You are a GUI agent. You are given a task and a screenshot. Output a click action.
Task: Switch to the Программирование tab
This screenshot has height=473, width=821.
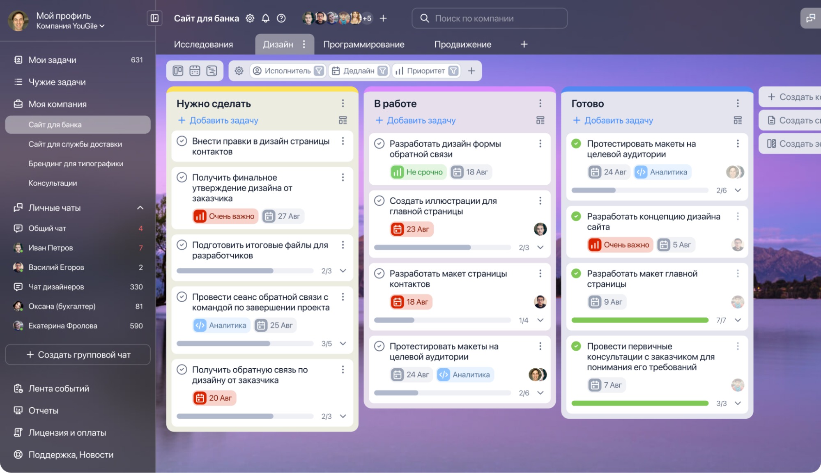(363, 44)
